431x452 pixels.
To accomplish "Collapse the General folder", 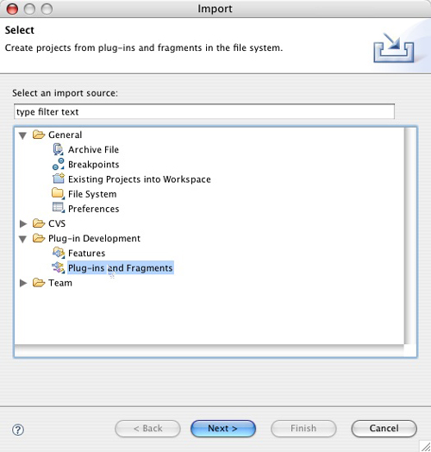I will point(23,135).
